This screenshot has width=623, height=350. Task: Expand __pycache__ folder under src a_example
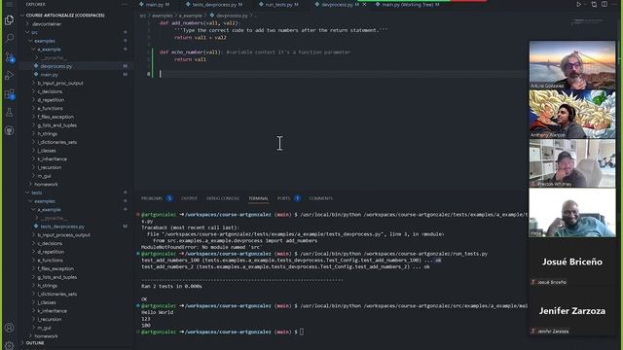click(x=54, y=58)
